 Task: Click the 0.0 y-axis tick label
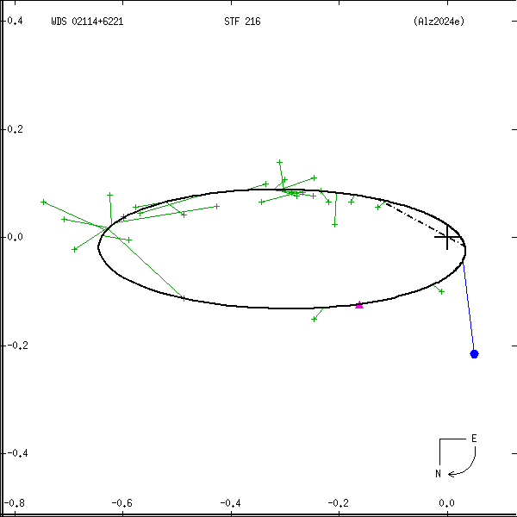[x=16, y=237]
